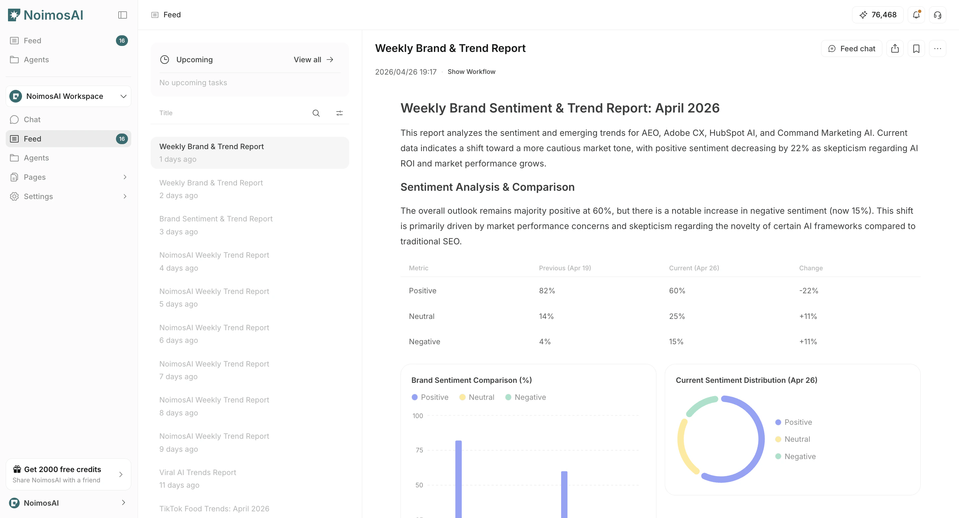Click the Apr 26 positive bar
Viewport: 959px width, 518px height.
pyautogui.click(x=564, y=495)
